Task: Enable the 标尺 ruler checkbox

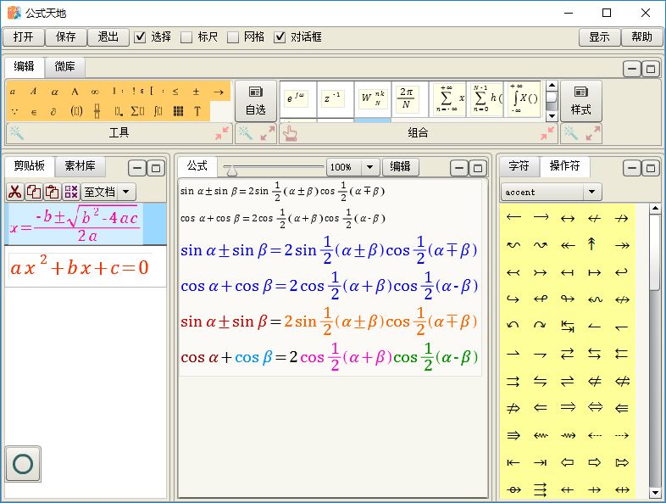Action: (186, 37)
